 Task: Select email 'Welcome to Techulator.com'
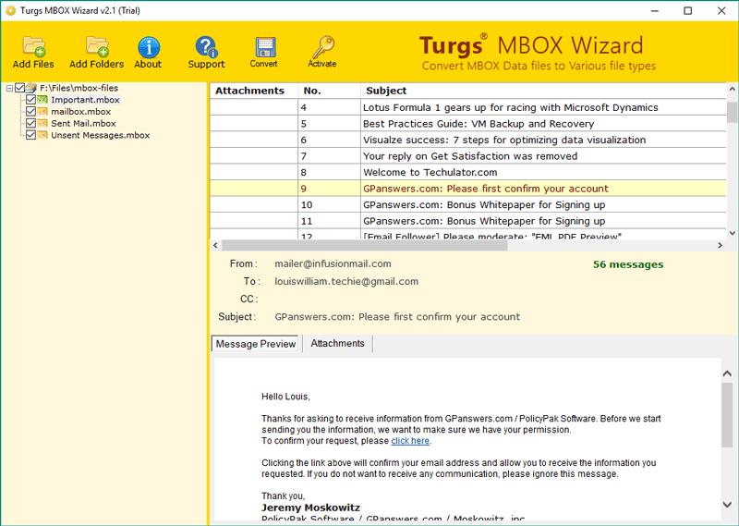click(x=468, y=172)
